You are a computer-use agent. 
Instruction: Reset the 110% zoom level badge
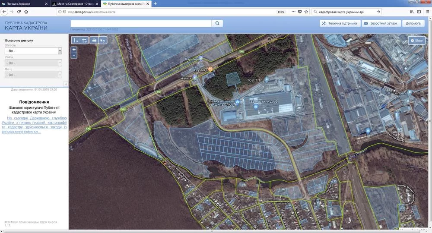[281, 12]
